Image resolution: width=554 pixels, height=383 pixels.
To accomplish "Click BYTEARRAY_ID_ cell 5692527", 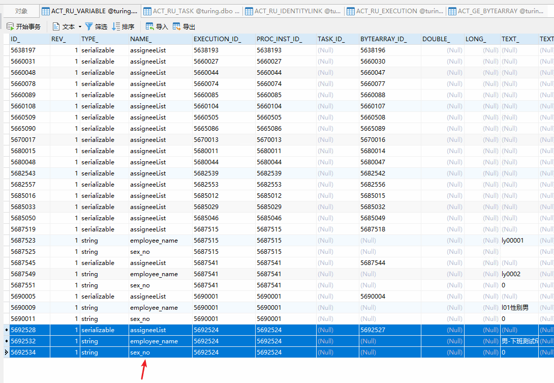I will [x=390, y=330].
